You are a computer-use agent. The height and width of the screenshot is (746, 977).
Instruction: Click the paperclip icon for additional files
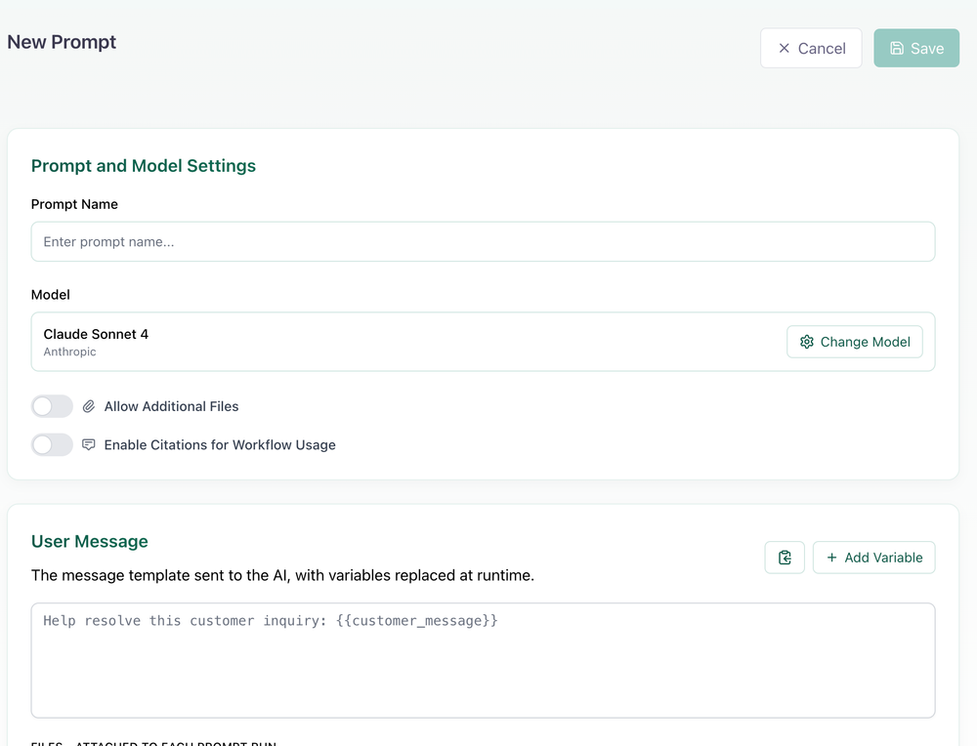click(89, 406)
